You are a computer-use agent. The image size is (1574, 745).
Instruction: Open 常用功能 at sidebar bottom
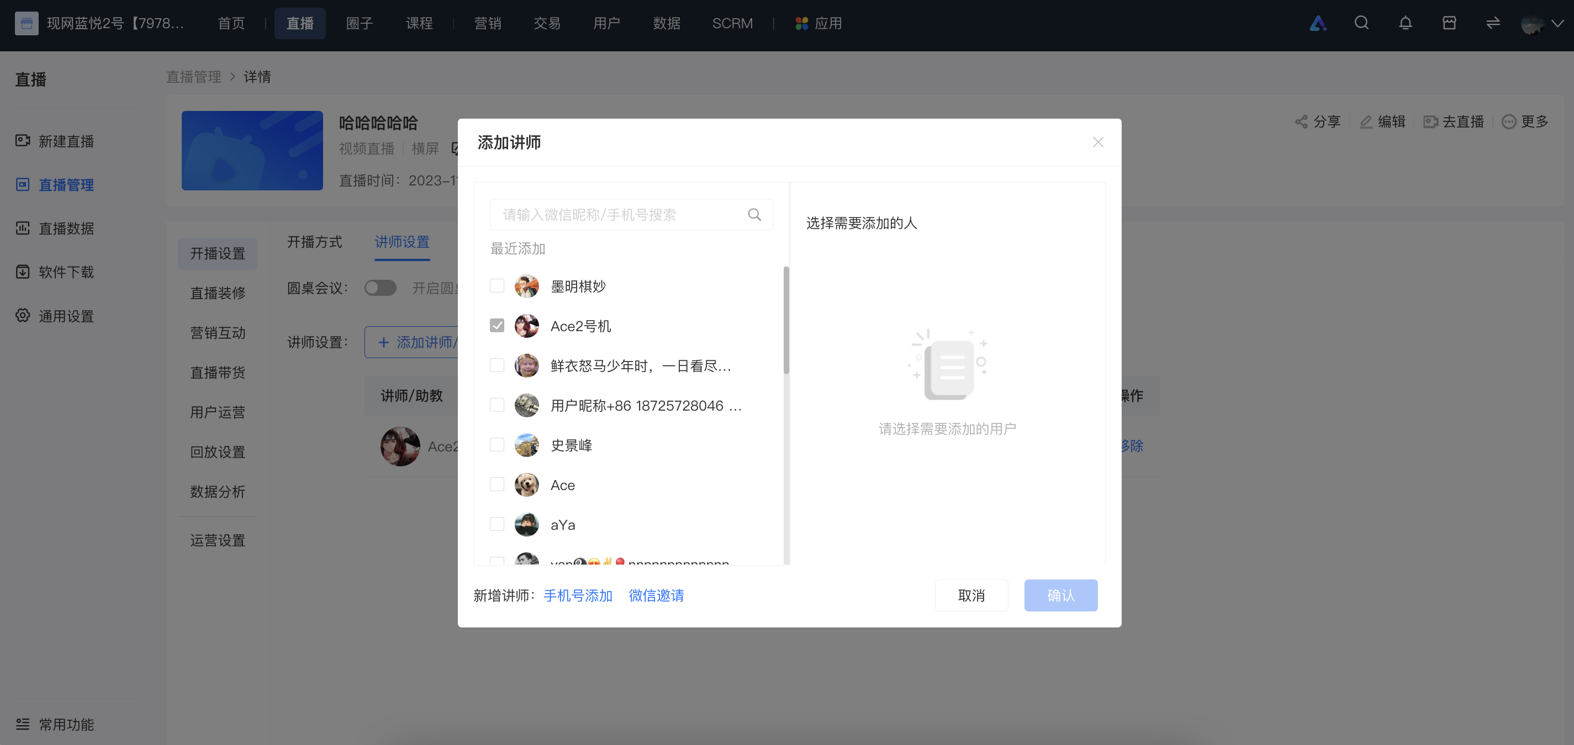[x=55, y=724]
